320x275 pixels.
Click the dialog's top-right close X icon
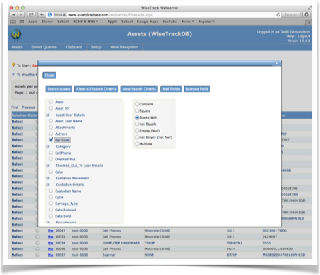click(x=276, y=64)
